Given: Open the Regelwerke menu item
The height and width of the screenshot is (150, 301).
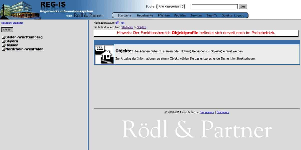Looking at the screenshot, I should [x=145, y=15].
